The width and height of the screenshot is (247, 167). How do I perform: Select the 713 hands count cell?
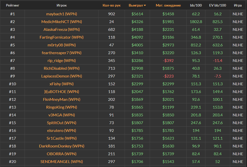(x=112, y=68)
